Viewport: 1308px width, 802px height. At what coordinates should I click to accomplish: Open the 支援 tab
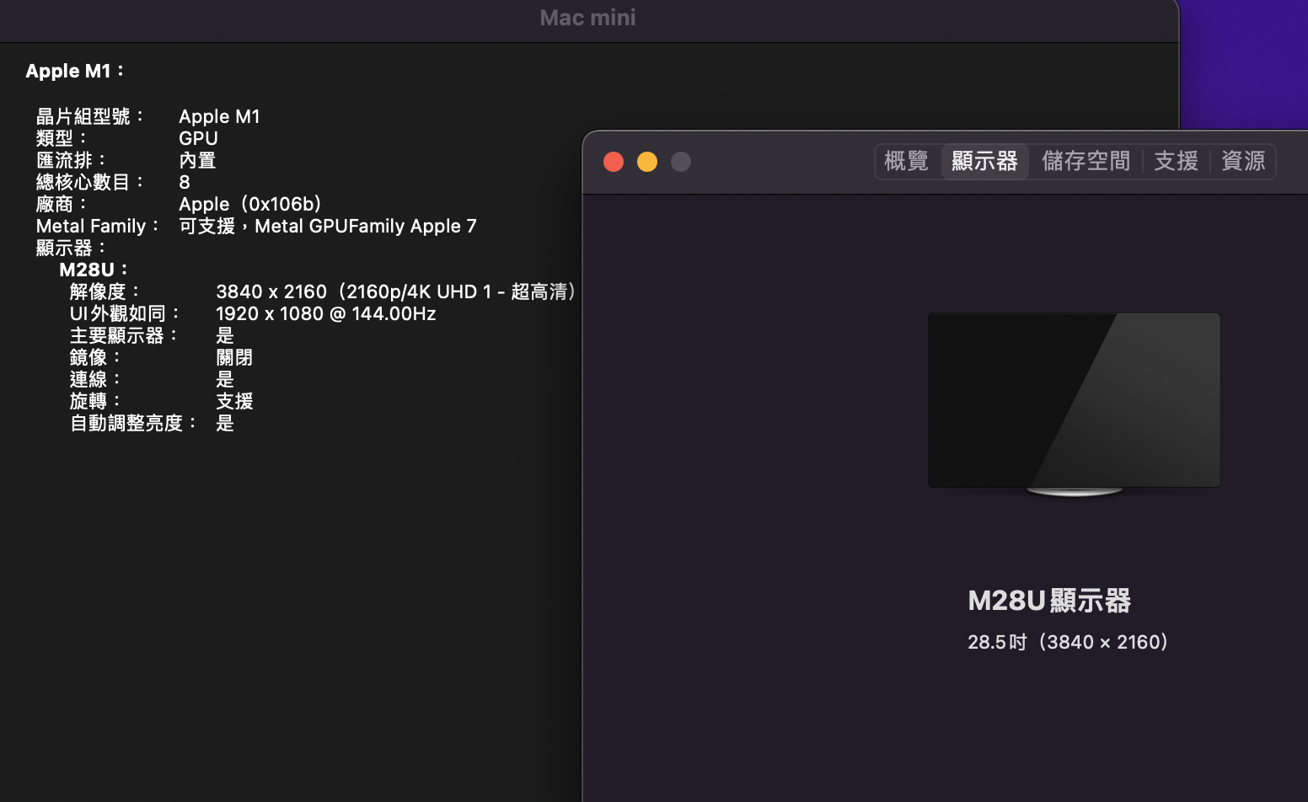(1176, 161)
